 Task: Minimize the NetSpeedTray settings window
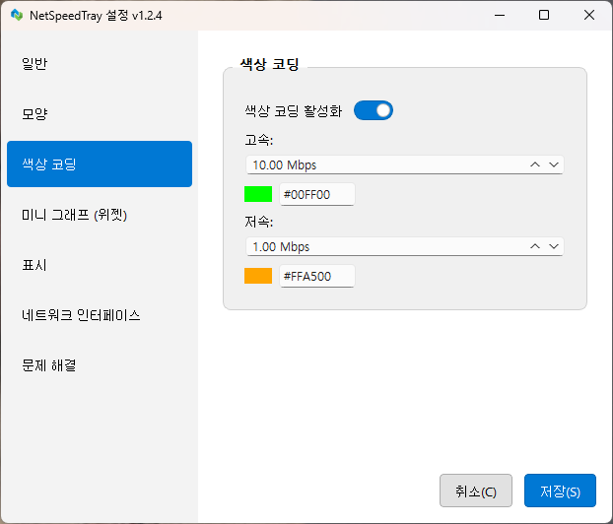[x=500, y=15]
